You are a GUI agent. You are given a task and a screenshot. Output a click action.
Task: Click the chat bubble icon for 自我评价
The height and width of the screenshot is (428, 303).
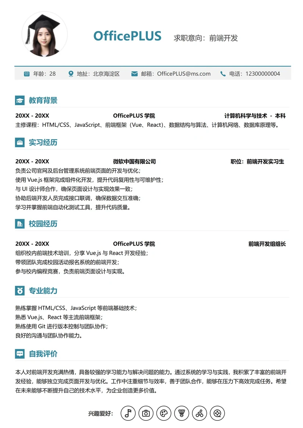[x=19, y=354]
